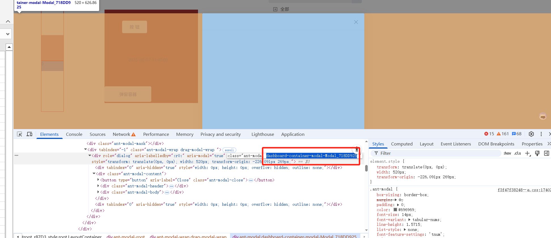Viewport: 551px width, 238px height.
Task: Click the new style rule plus icon
Action: pyautogui.click(x=527, y=153)
